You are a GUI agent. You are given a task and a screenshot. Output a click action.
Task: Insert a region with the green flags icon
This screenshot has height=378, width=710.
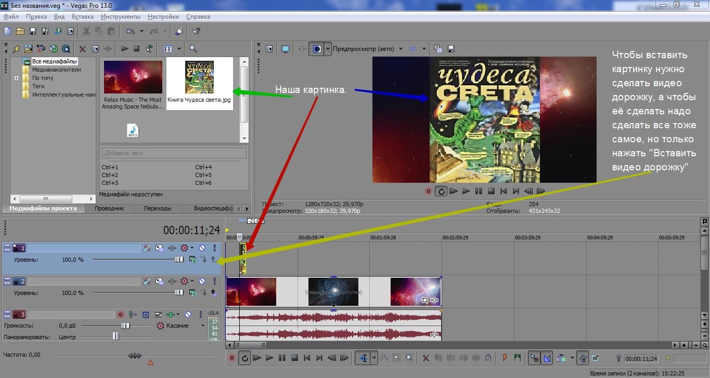click(x=518, y=358)
